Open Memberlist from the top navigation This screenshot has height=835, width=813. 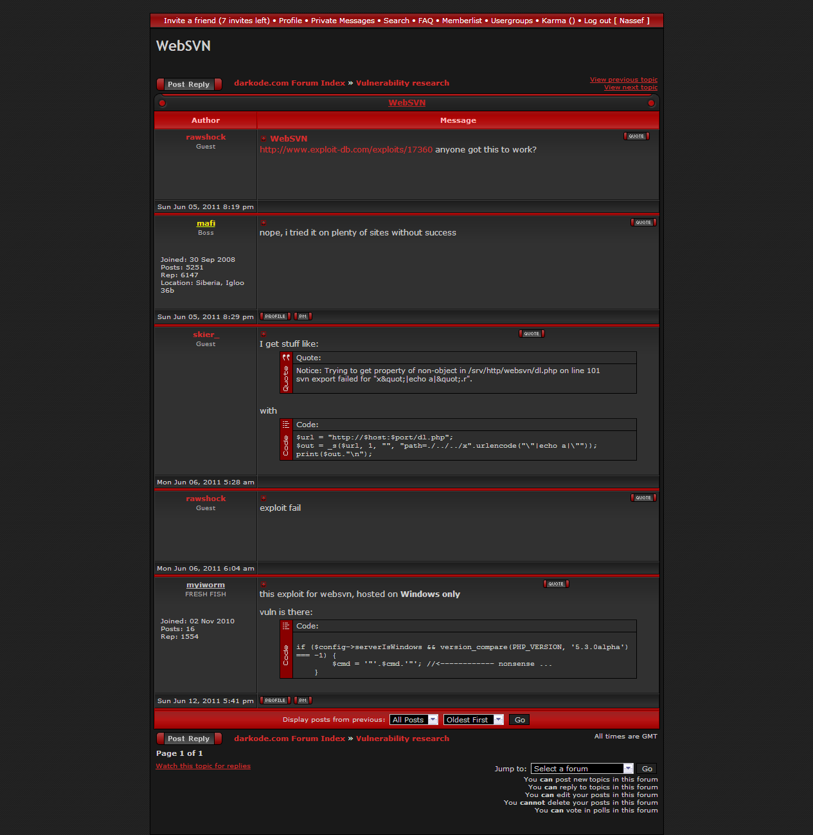(x=461, y=21)
